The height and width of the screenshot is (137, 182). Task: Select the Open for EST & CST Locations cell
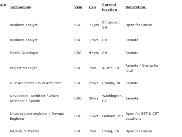click(142, 116)
